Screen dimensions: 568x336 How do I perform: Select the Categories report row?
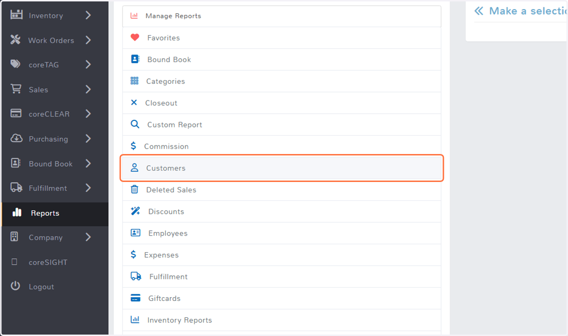282,81
